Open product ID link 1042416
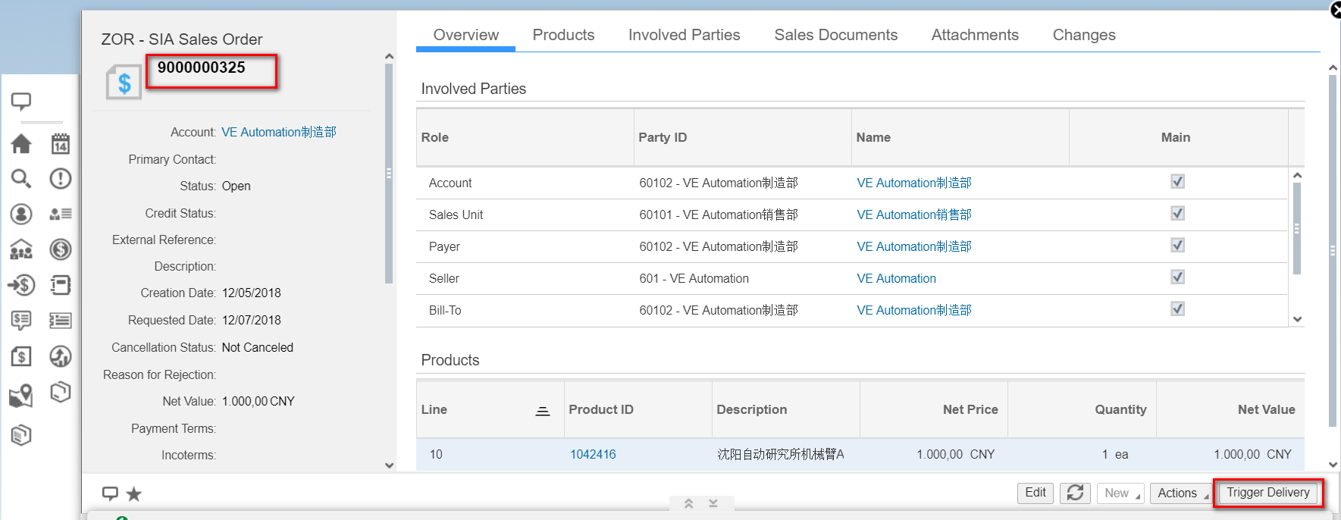This screenshot has width=1341, height=520. click(x=593, y=454)
